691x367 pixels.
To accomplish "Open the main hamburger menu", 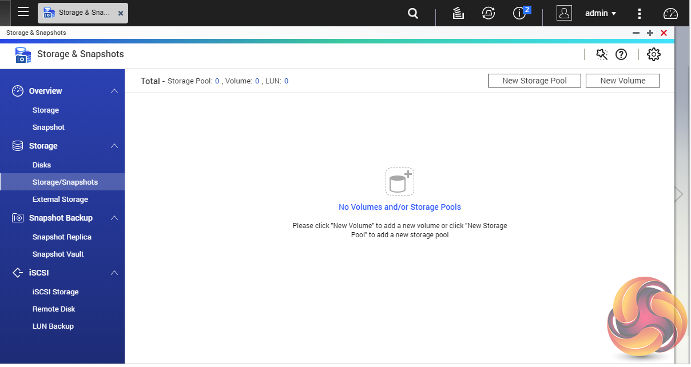I will tap(23, 11).
